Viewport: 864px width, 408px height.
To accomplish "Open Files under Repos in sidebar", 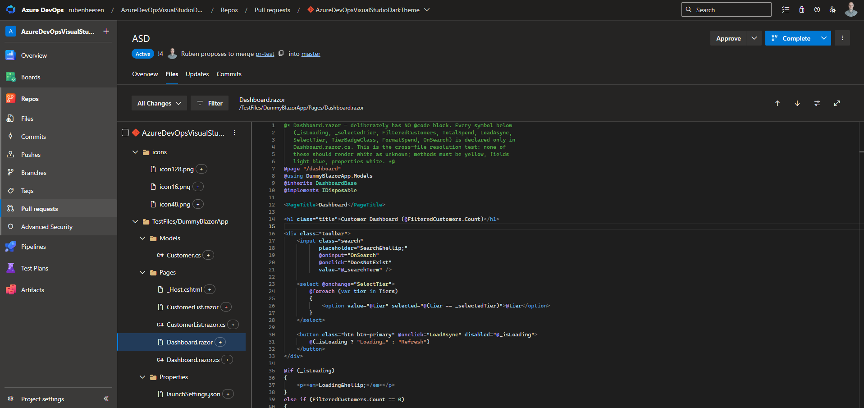I will click(x=59, y=119).
